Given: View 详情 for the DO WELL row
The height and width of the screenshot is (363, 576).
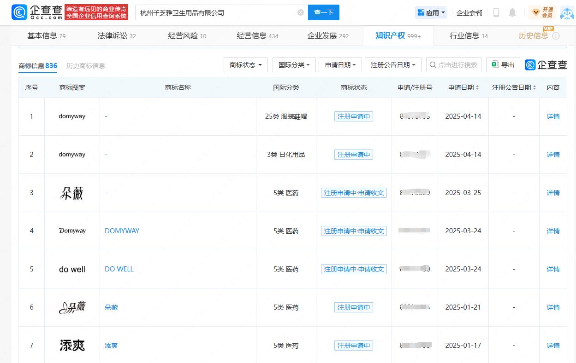Looking at the screenshot, I should pos(553,269).
